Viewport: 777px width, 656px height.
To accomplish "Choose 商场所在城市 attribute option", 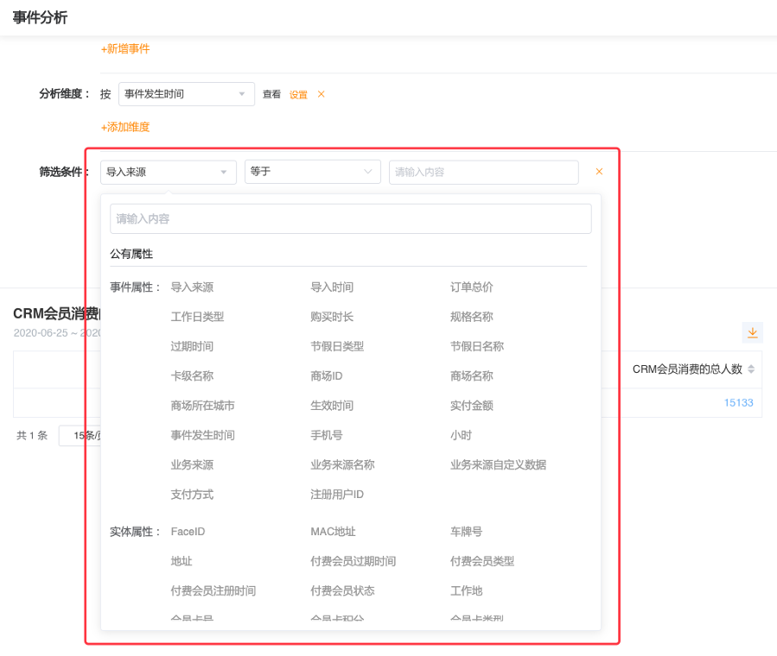I will (x=202, y=406).
